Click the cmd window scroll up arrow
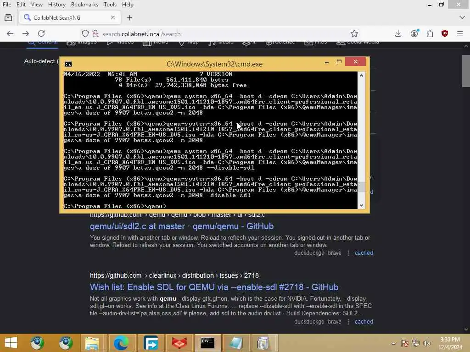This screenshot has height=352, width=470. coord(361,76)
